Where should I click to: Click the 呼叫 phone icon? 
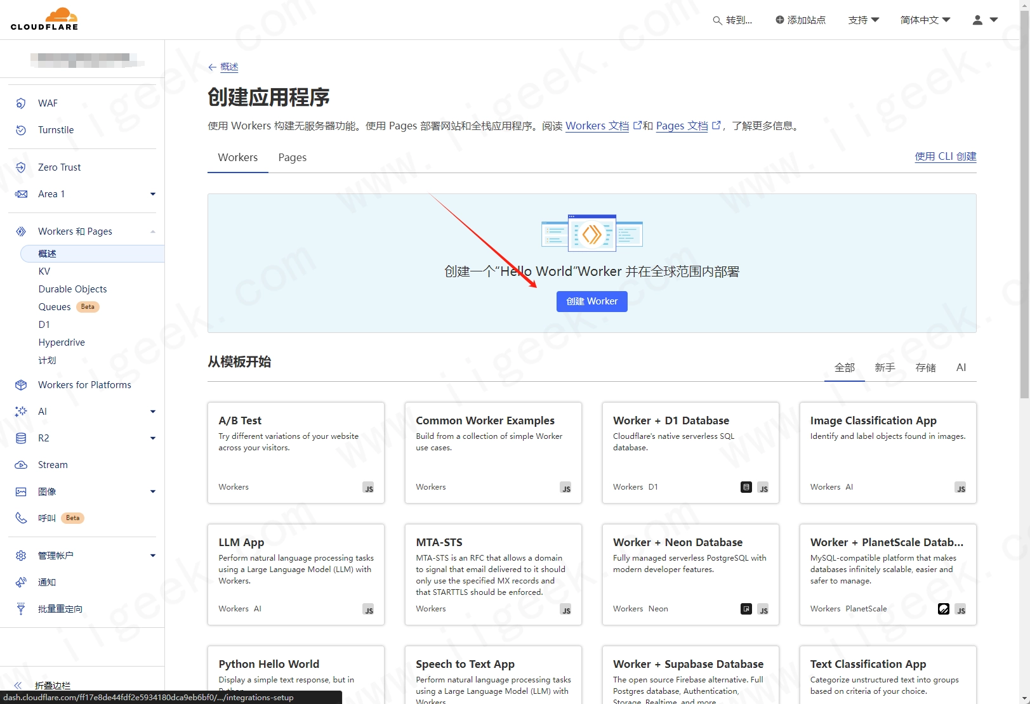21,518
